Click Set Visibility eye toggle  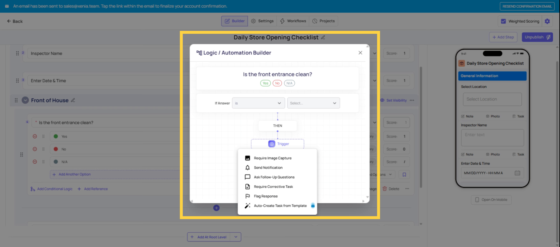[393, 100]
